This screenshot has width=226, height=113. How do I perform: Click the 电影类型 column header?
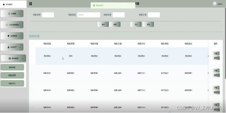click(71, 44)
